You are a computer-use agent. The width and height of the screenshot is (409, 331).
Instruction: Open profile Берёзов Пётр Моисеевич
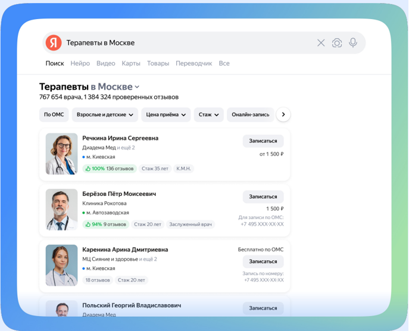[119, 194]
